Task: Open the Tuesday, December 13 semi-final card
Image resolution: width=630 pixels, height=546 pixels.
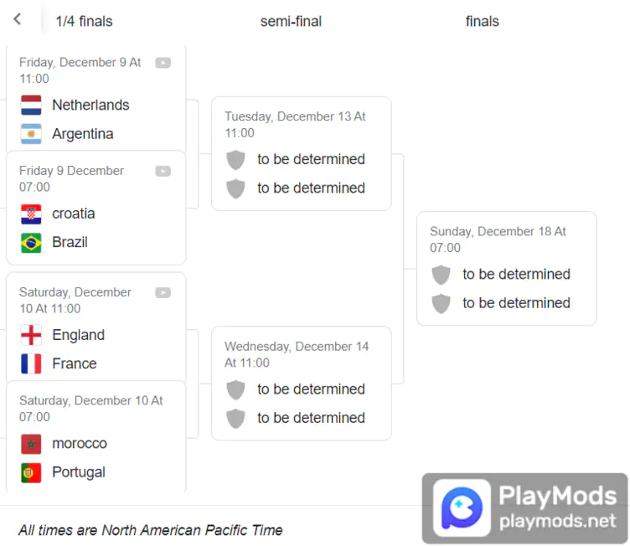Action: [302, 153]
